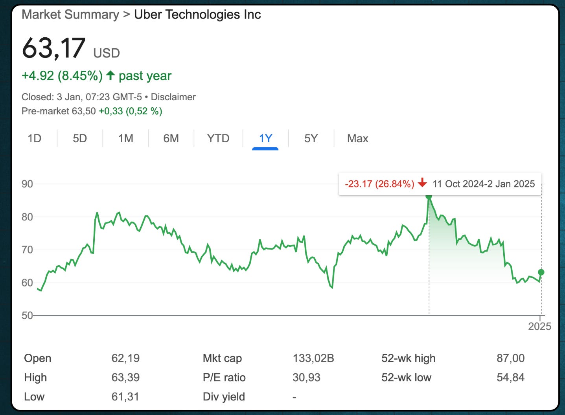The height and width of the screenshot is (415, 565).
Task: Click the green up arrow past year icon
Action: 110,75
